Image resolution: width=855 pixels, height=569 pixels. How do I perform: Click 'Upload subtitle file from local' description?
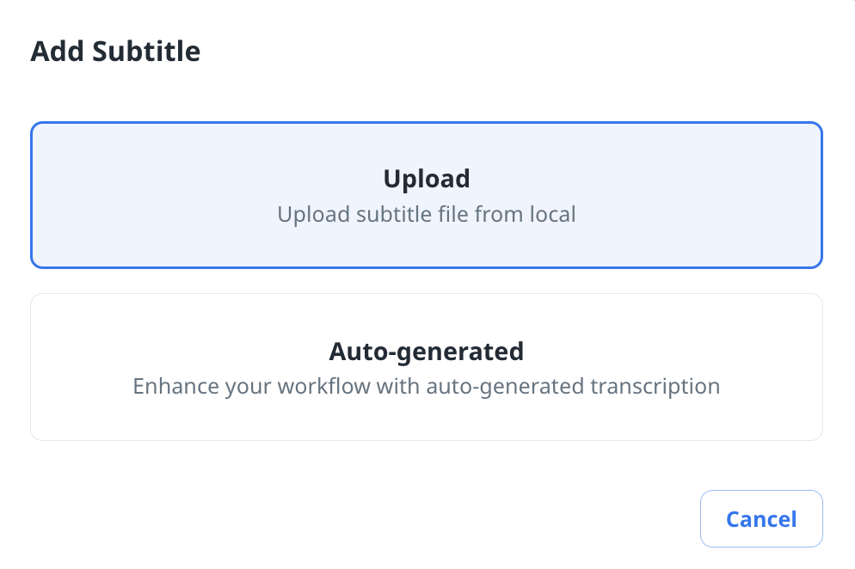click(x=427, y=213)
